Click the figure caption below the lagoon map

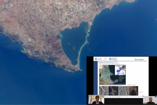(110, 85)
